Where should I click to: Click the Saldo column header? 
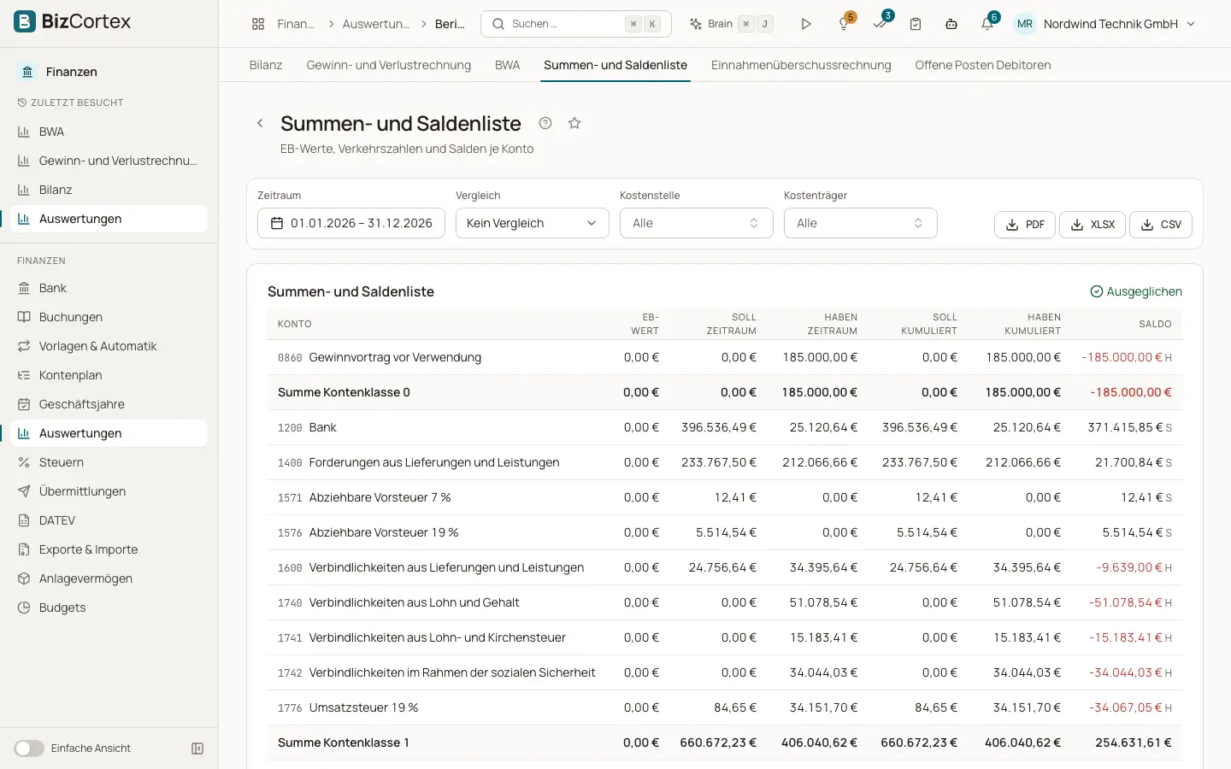(1155, 324)
